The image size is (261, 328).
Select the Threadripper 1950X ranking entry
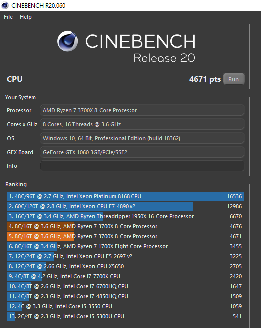click(126, 216)
